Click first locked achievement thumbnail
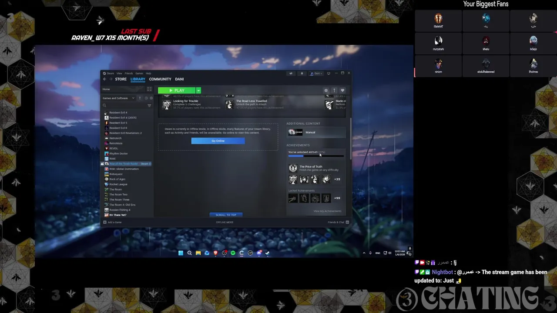This screenshot has height=313, width=557. 293,198
